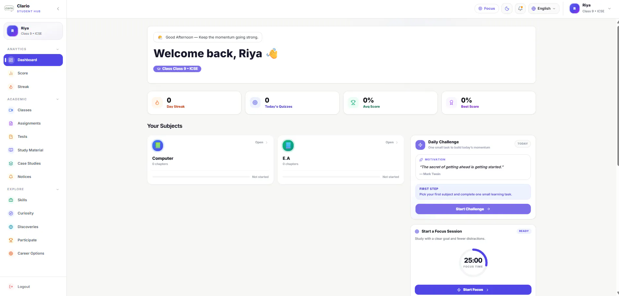Log out using the Logout button

tap(33, 287)
